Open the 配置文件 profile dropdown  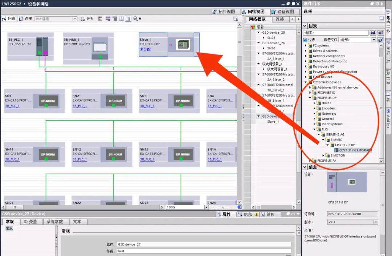[374, 40]
